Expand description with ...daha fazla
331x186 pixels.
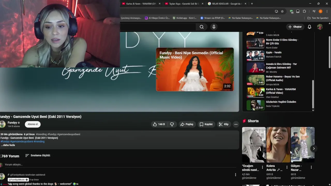tap(8, 145)
